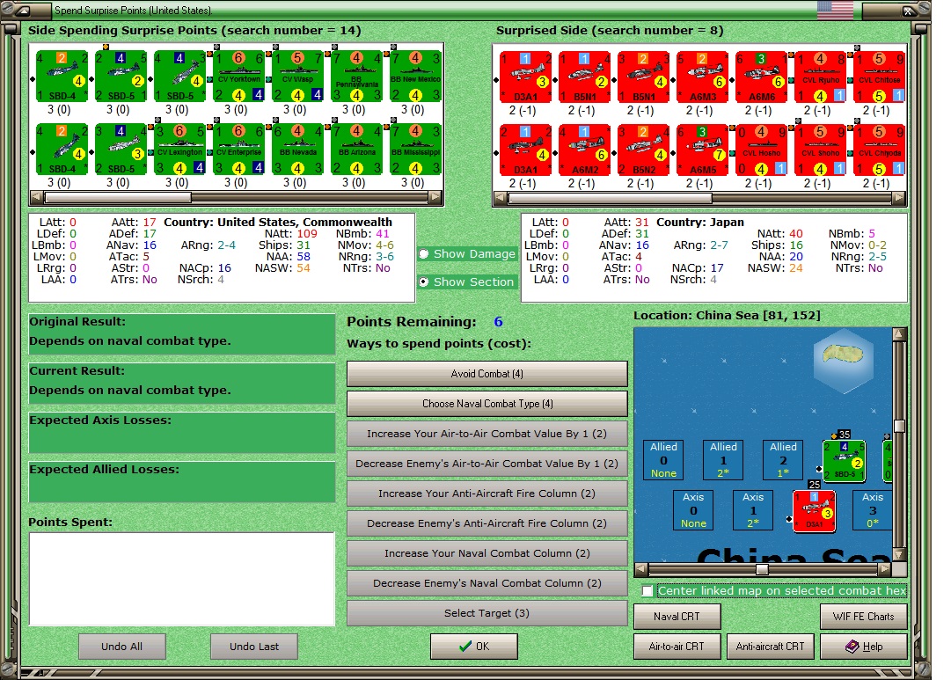951x680 pixels.
Task: Select the A6M2 fighter counter
Action: 585,150
